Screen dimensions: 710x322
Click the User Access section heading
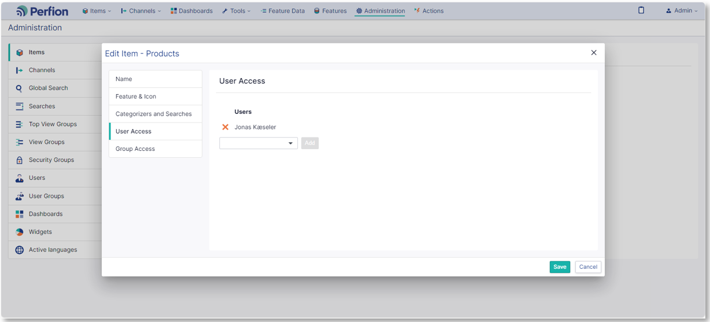pyautogui.click(x=242, y=81)
